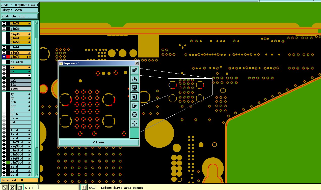
Task: Click the Selected : 0 status field
Action: click(x=20, y=180)
